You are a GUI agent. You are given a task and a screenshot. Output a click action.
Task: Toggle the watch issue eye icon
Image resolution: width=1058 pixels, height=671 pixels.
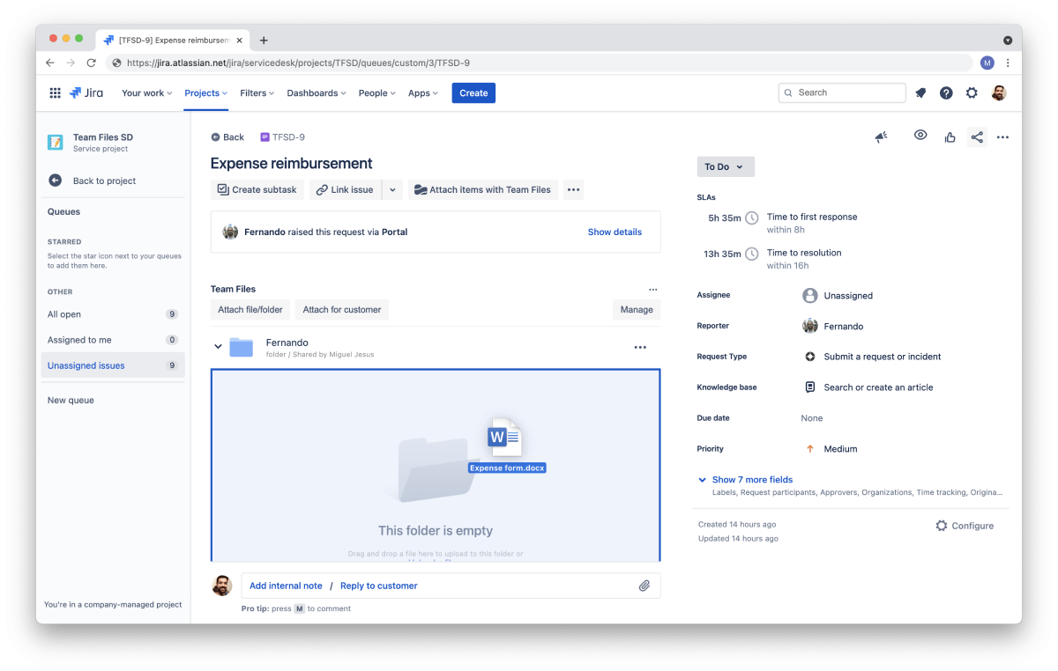[x=920, y=136]
